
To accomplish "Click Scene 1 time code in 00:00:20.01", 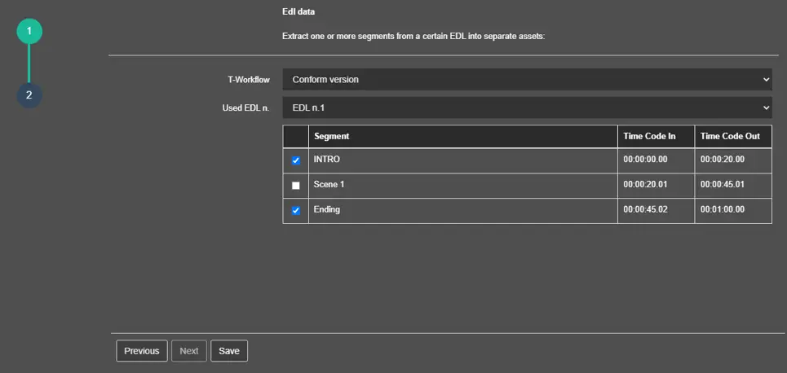I will coord(645,185).
